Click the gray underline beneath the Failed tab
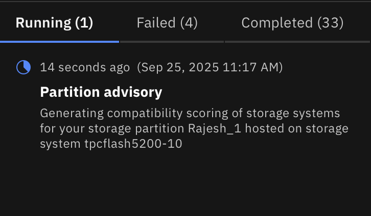 point(172,41)
